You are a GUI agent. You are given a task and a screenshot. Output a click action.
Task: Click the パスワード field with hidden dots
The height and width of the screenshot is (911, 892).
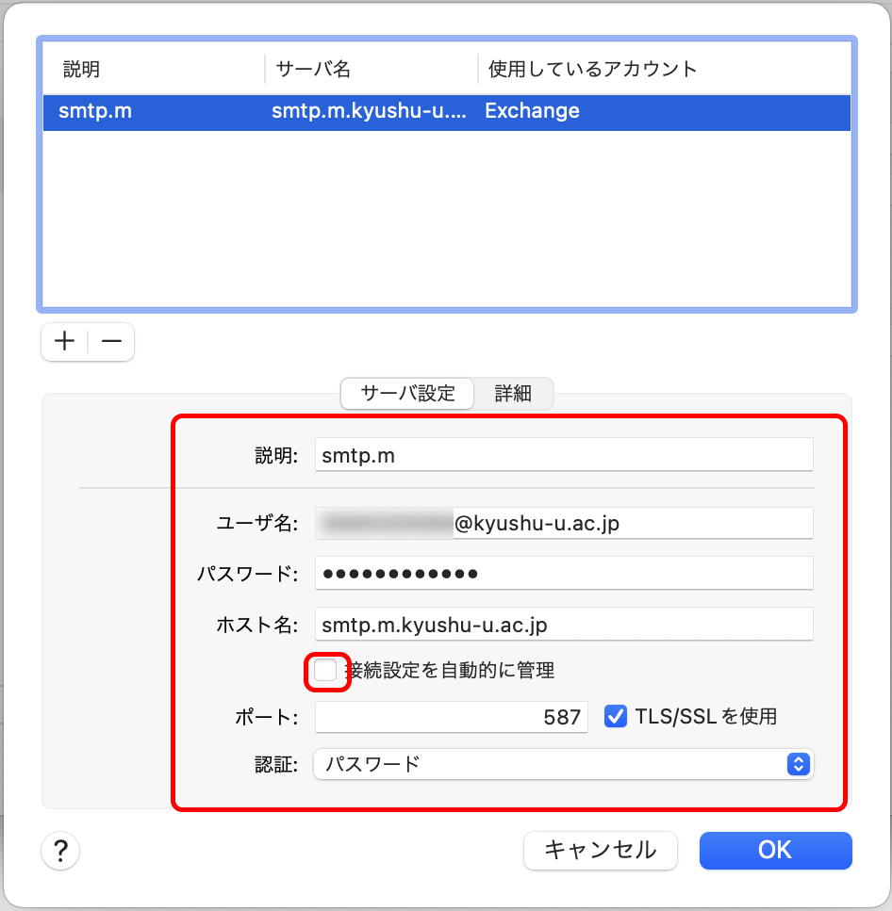pos(563,573)
